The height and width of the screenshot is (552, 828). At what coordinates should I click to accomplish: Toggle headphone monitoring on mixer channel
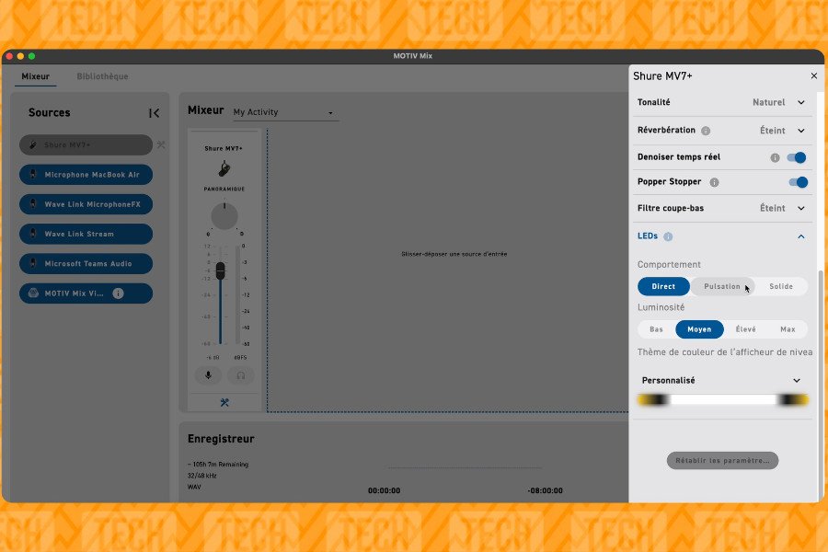coord(240,375)
